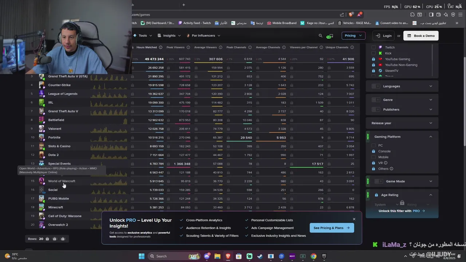Open the Brave wallet icon
Screen dimensions: 466x262
438,15
